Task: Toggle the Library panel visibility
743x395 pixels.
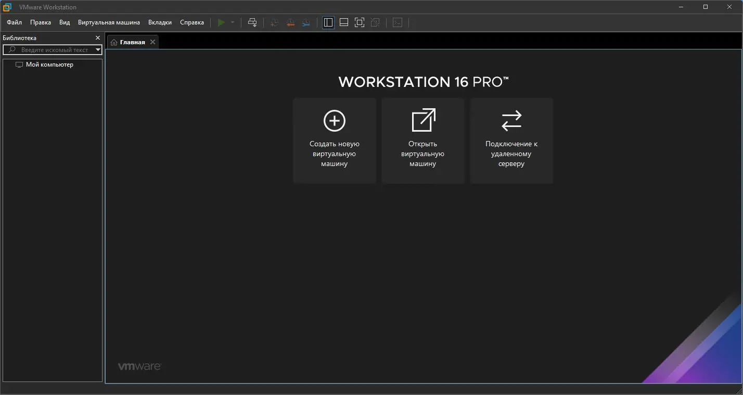Action: (x=328, y=22)
